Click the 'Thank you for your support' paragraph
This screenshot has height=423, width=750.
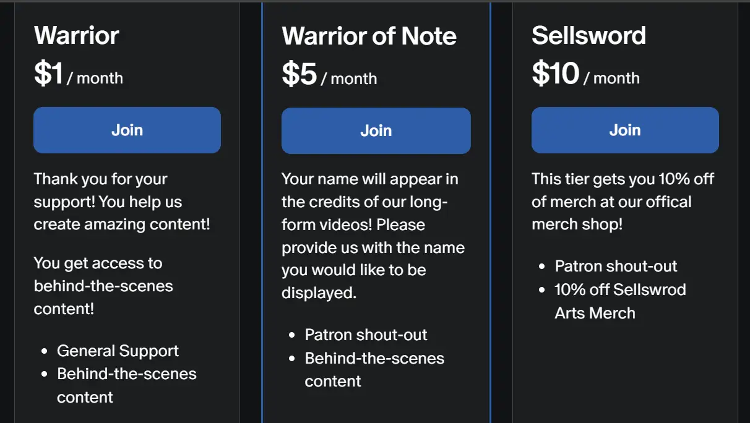(122, 202)
